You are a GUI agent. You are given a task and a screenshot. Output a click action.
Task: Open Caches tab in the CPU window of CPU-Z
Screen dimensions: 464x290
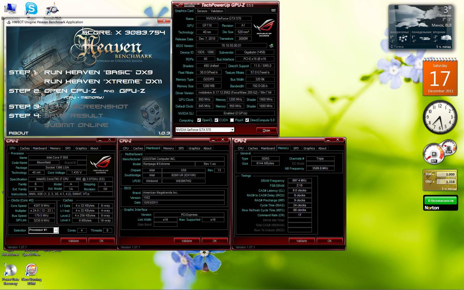(x=25, y=148)
